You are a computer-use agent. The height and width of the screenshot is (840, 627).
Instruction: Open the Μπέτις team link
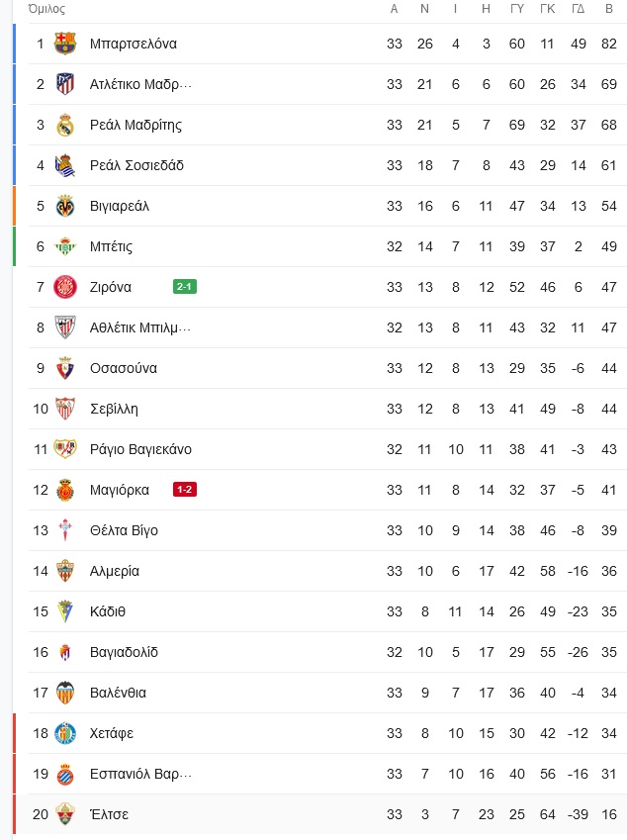111,246
